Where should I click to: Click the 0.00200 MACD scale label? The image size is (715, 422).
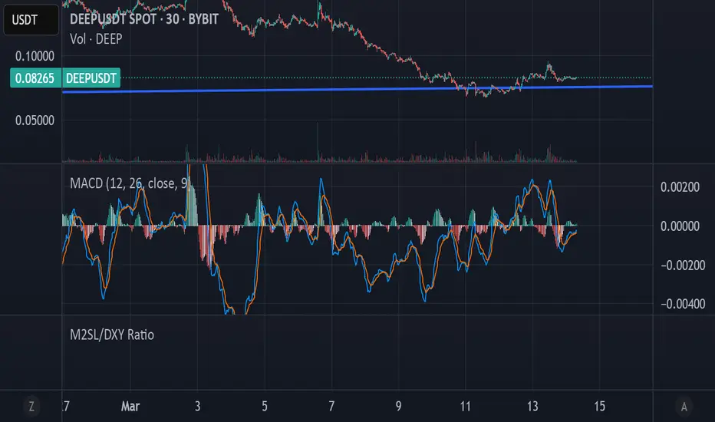coord(679,186)
